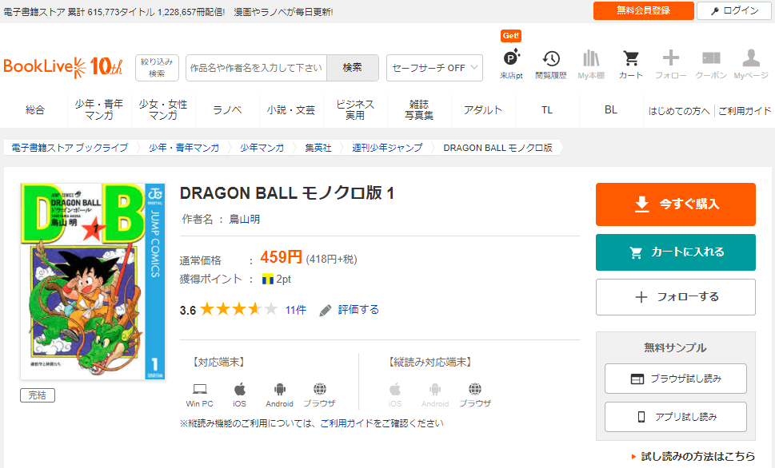775x468 pixels.
Task: Open the Myページ profile icon
Action: point(750,59)
